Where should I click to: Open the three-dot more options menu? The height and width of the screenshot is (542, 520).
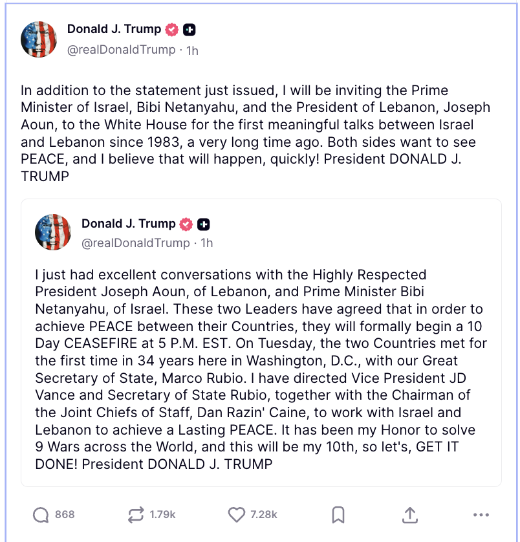[x=481, y=515]
